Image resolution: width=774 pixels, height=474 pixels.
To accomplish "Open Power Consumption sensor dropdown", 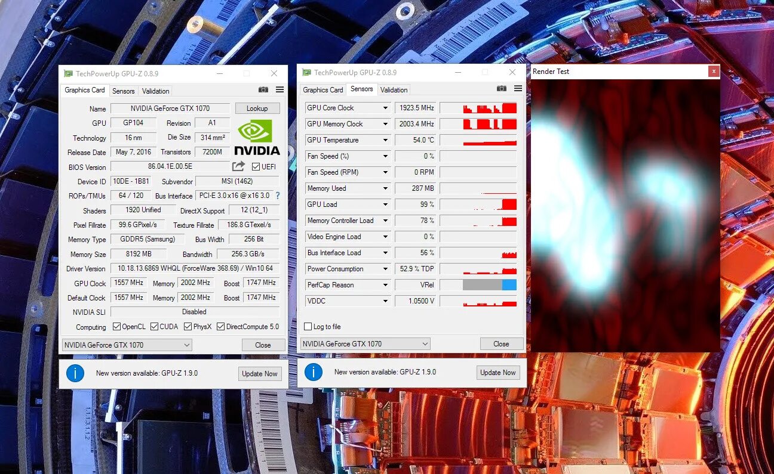I will (x=385, y=269).
